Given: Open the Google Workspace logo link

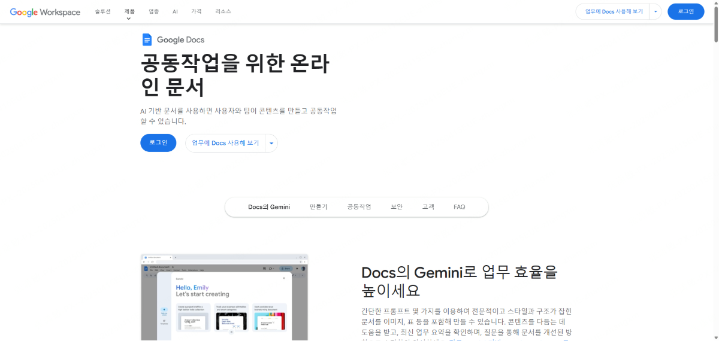Looking at the screenshot, I should (x=45, y=12).
